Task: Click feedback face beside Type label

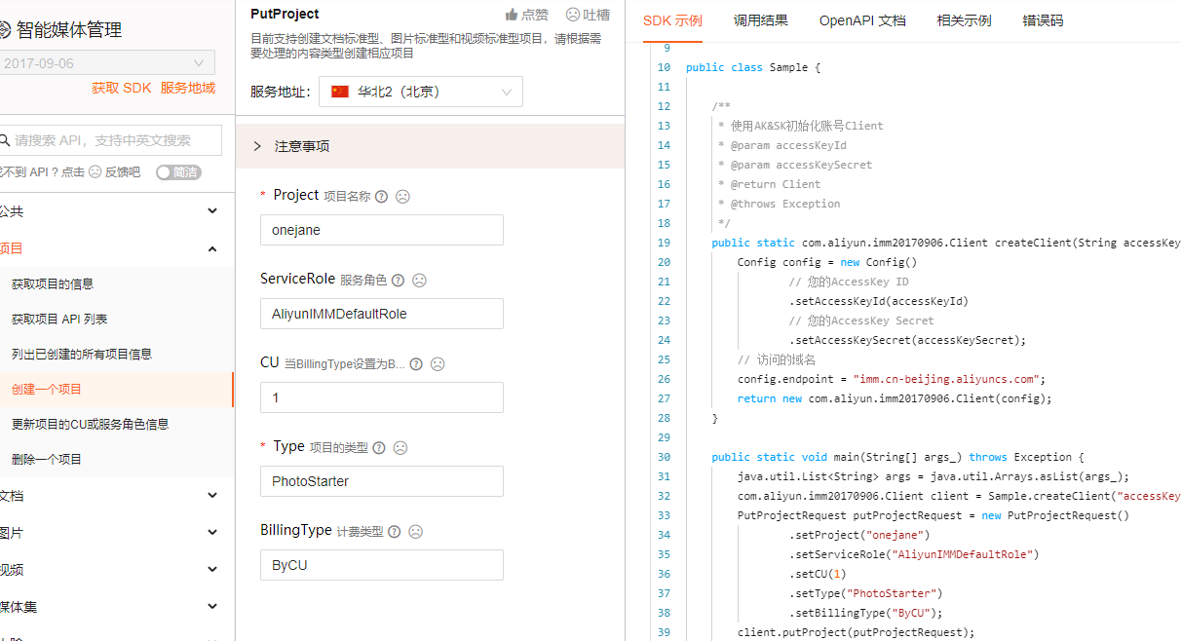Action: point(400,447)
